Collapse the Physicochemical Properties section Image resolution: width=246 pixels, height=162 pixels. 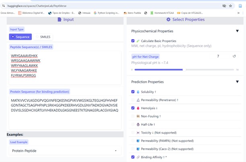tap(237, 31)
